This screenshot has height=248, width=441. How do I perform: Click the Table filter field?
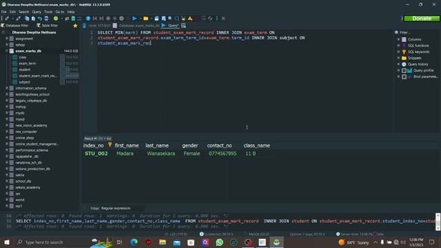tap(50, 25)
